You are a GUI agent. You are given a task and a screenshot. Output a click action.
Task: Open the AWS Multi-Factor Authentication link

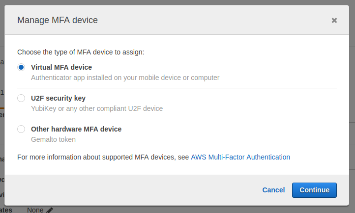240,157
